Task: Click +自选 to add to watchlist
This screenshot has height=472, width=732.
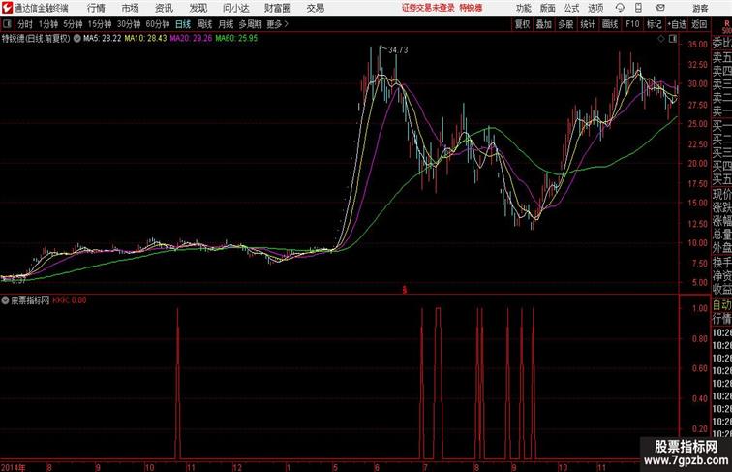Action: (x=677, y=24)
